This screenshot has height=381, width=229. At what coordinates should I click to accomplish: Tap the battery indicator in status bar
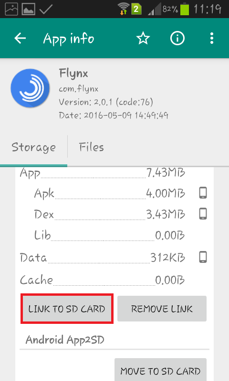(x=185, y=9)
